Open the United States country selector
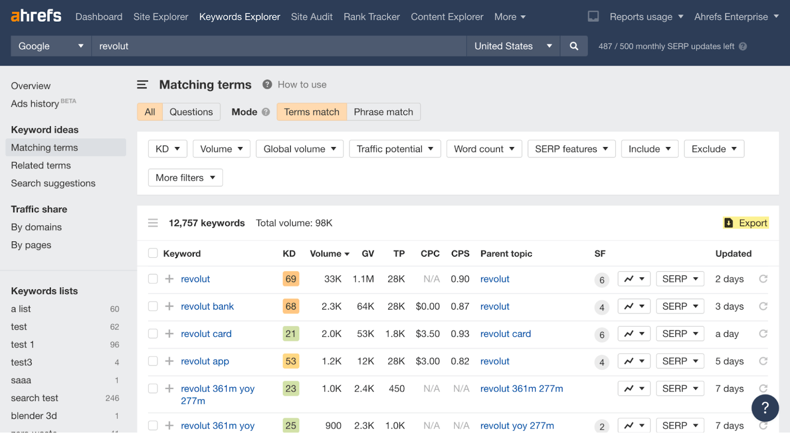The width and height of the screenshot is (790, 433). coord(513,46)
